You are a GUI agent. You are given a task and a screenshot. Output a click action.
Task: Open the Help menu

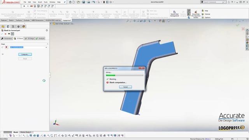pos(59,2)
